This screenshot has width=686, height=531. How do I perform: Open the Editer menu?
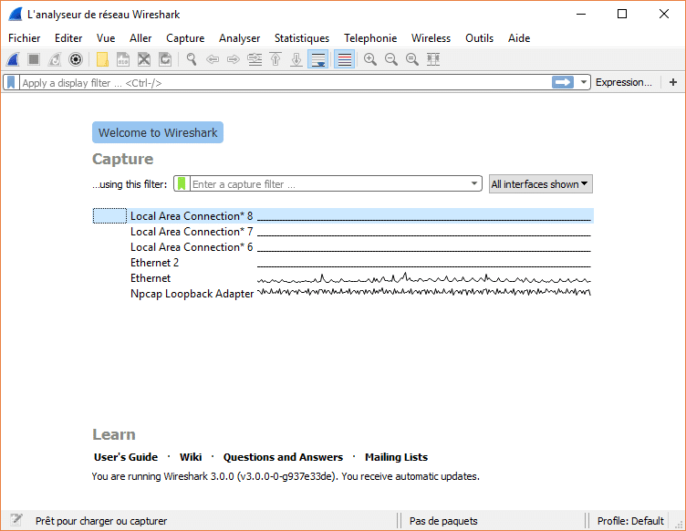[68, 38]
